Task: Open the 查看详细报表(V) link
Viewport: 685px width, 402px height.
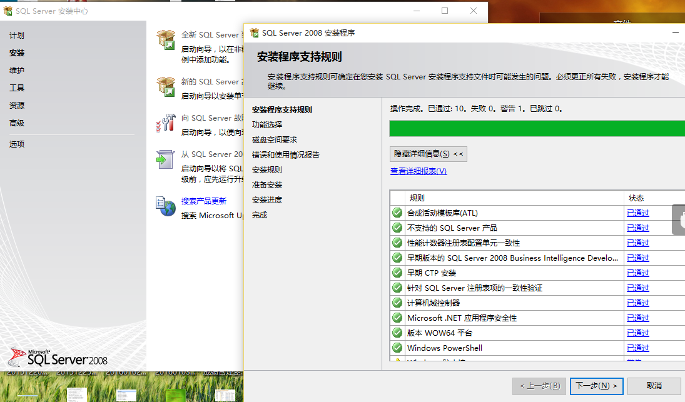Action: pyautogui.click(x=419, y=171)
